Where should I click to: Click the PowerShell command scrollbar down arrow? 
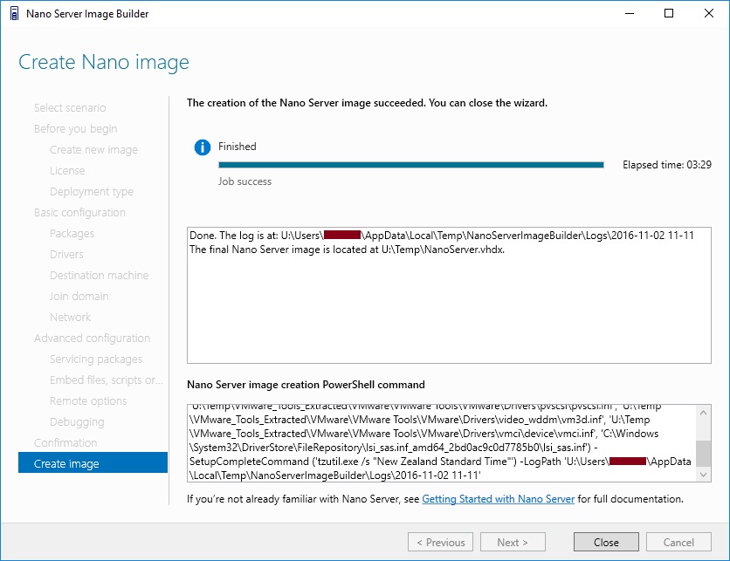[x=704, y=475]
